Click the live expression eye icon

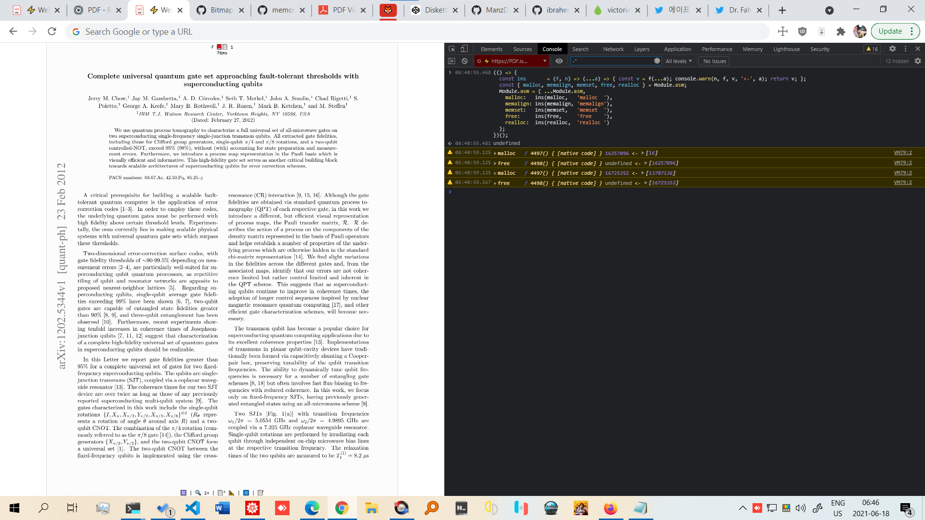coord(559,61)
